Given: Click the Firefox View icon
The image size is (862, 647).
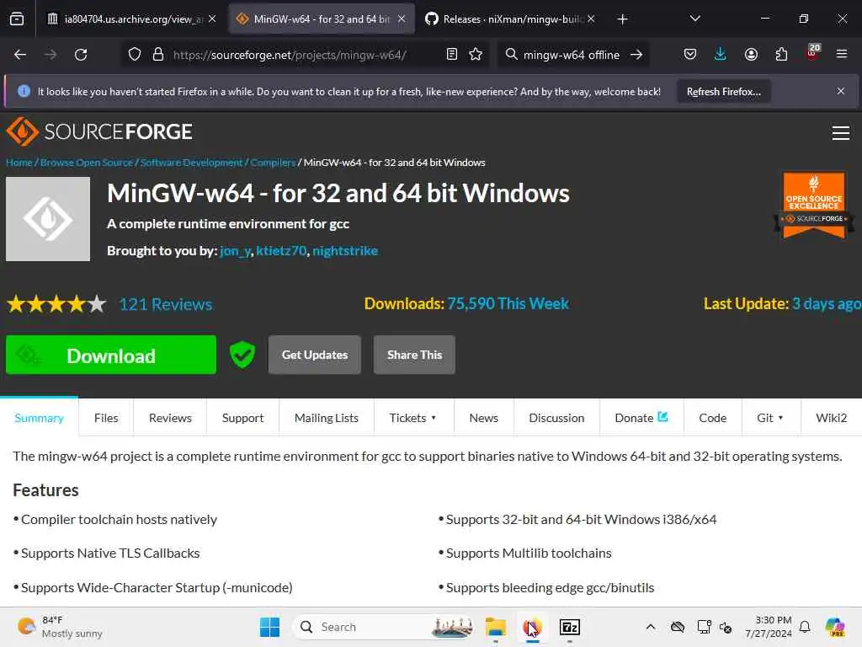Looking at the screenshot, I should [17, 19].
